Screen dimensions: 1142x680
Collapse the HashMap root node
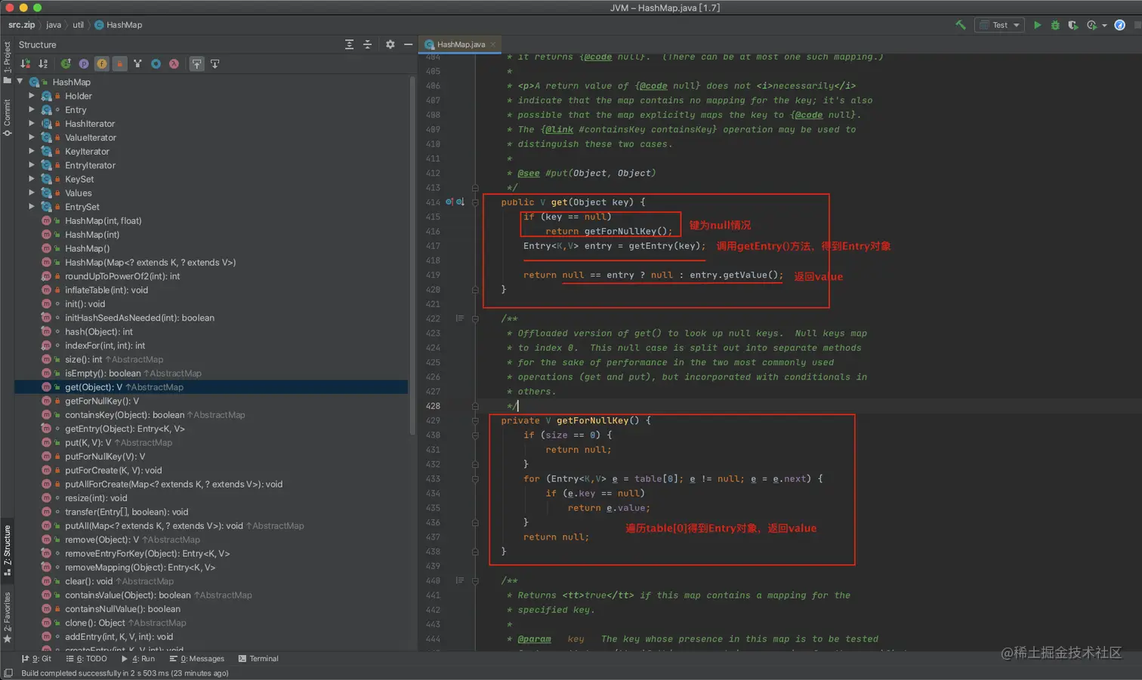pos(20,82)
